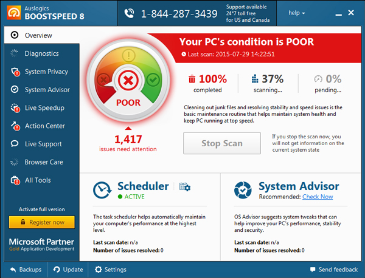Viewport: 365px width, 278px height.
Task: Click the issues need attention text
Action: (x=128, y=149)
